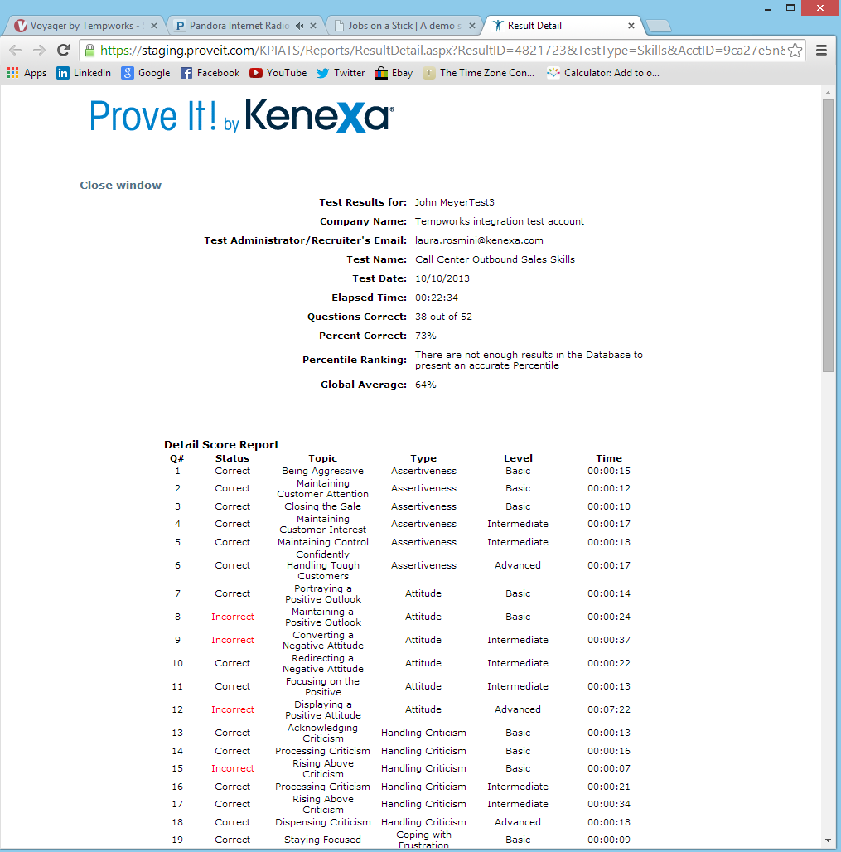The height and width of the screenshot is (852, 841).
Task: Click the Being Aggressive topic
Action: click(x=322, y=471)
